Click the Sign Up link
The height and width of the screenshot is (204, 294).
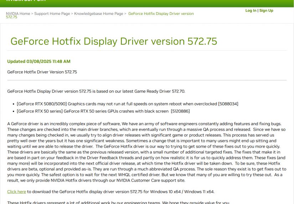[266, 10]
